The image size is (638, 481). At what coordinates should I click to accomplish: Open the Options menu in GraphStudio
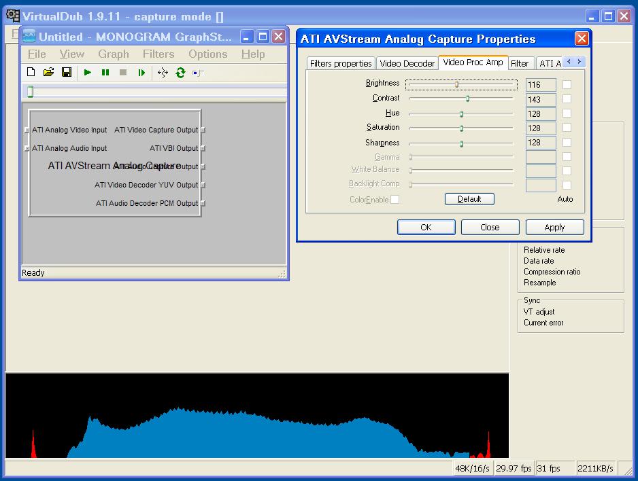tap(208, 54)
